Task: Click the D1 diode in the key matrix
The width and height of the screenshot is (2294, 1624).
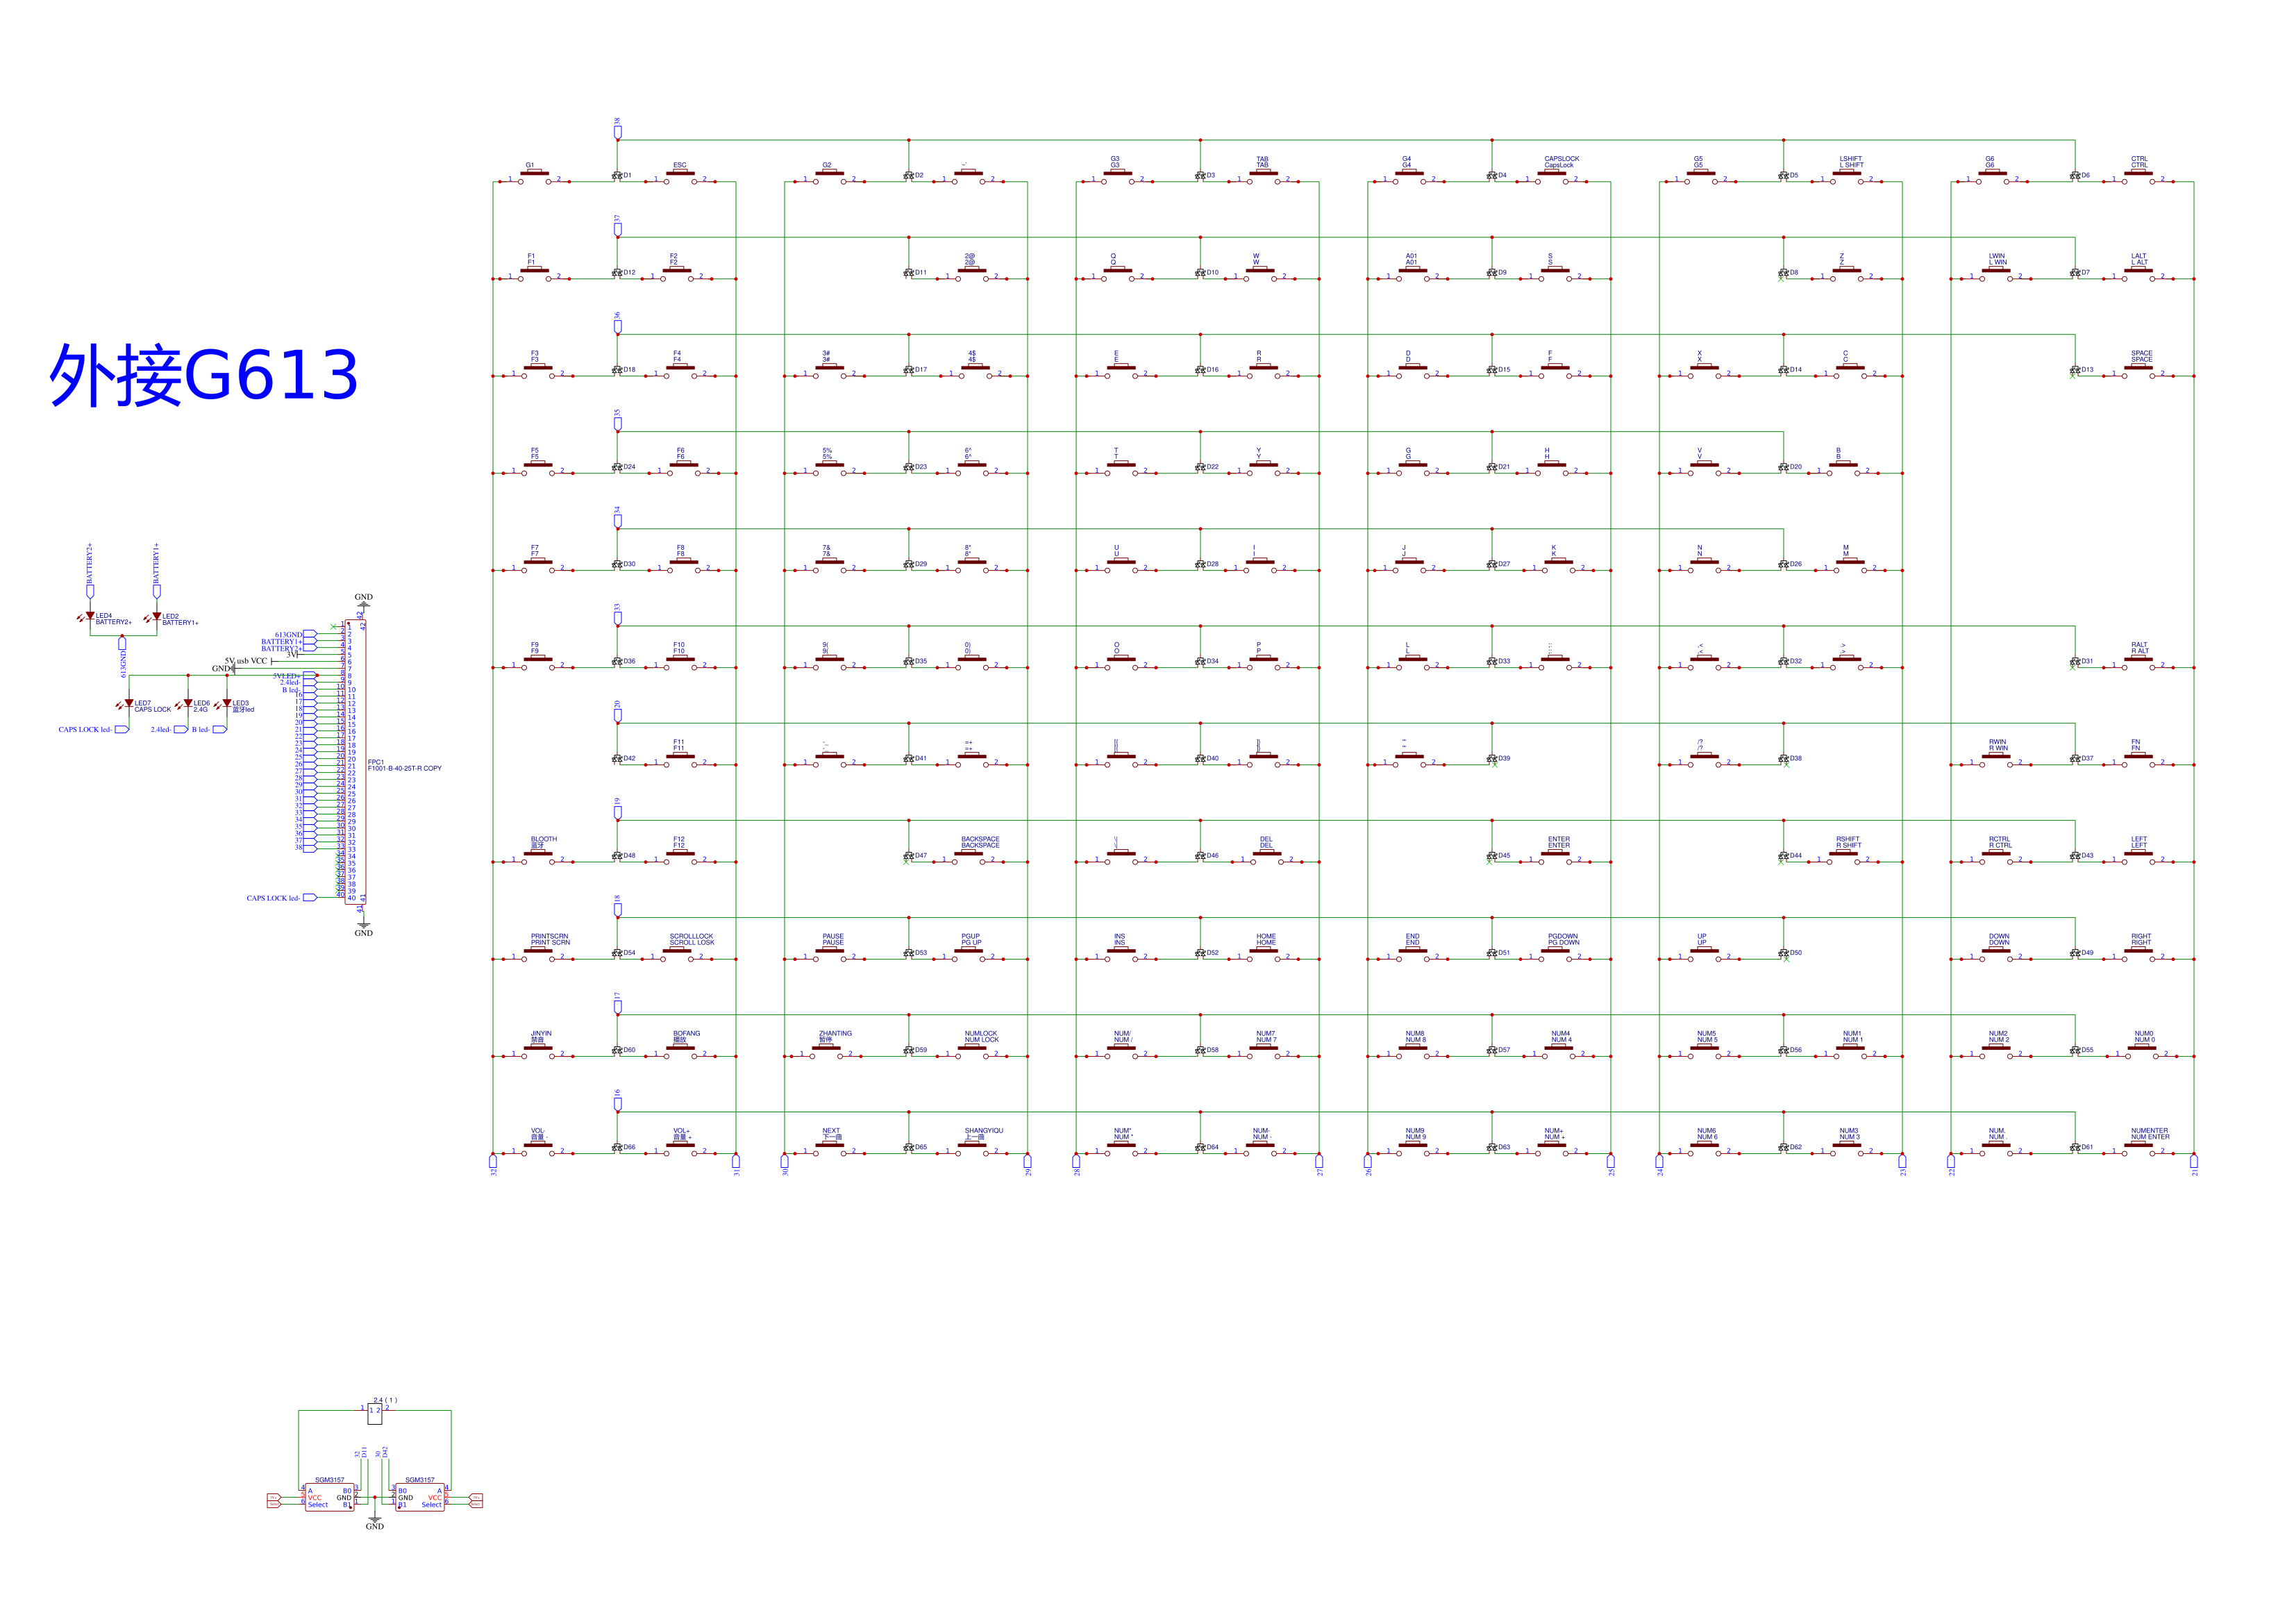Action: tap(617, 176)
